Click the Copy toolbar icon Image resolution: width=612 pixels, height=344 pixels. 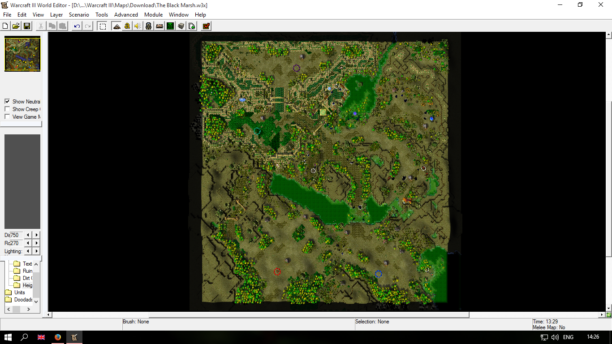tap(52, 26)
